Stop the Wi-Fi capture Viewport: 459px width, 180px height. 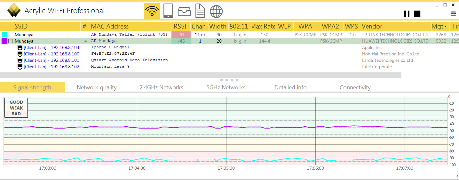coord(417,13)
